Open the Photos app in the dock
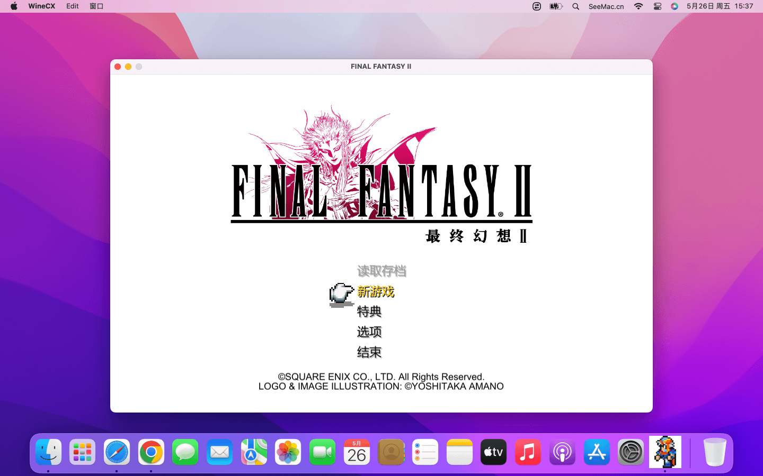 (288, 452)
